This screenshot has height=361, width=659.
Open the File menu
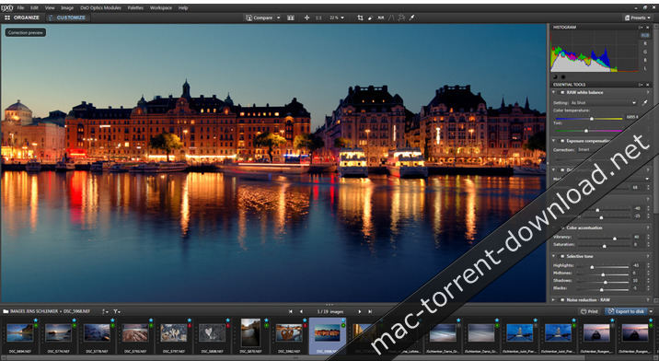point(20,7)
